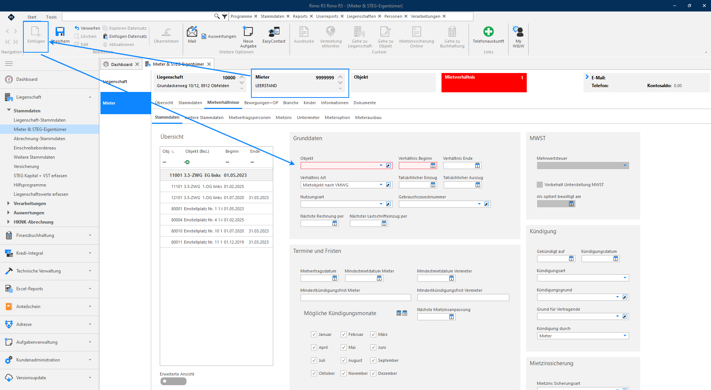
Task: Open Gebrauchszwecknummer dropdown
Action: coord(479,204)
